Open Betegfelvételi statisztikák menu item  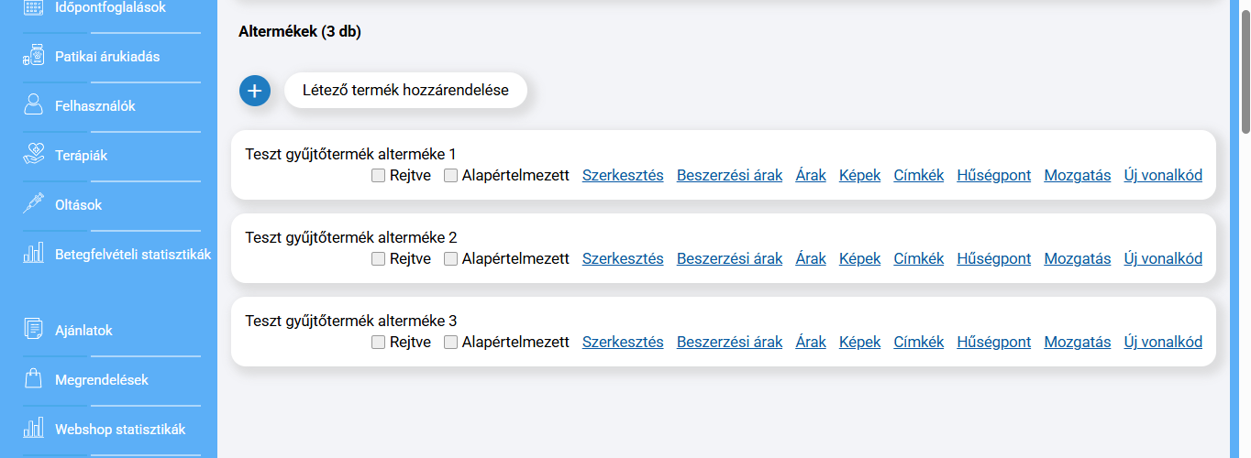point(132,254)
